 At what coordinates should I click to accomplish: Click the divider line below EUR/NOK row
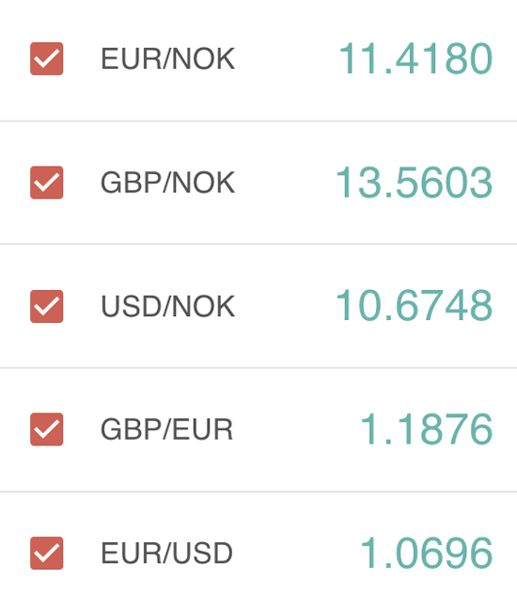[x=258, y=121]
